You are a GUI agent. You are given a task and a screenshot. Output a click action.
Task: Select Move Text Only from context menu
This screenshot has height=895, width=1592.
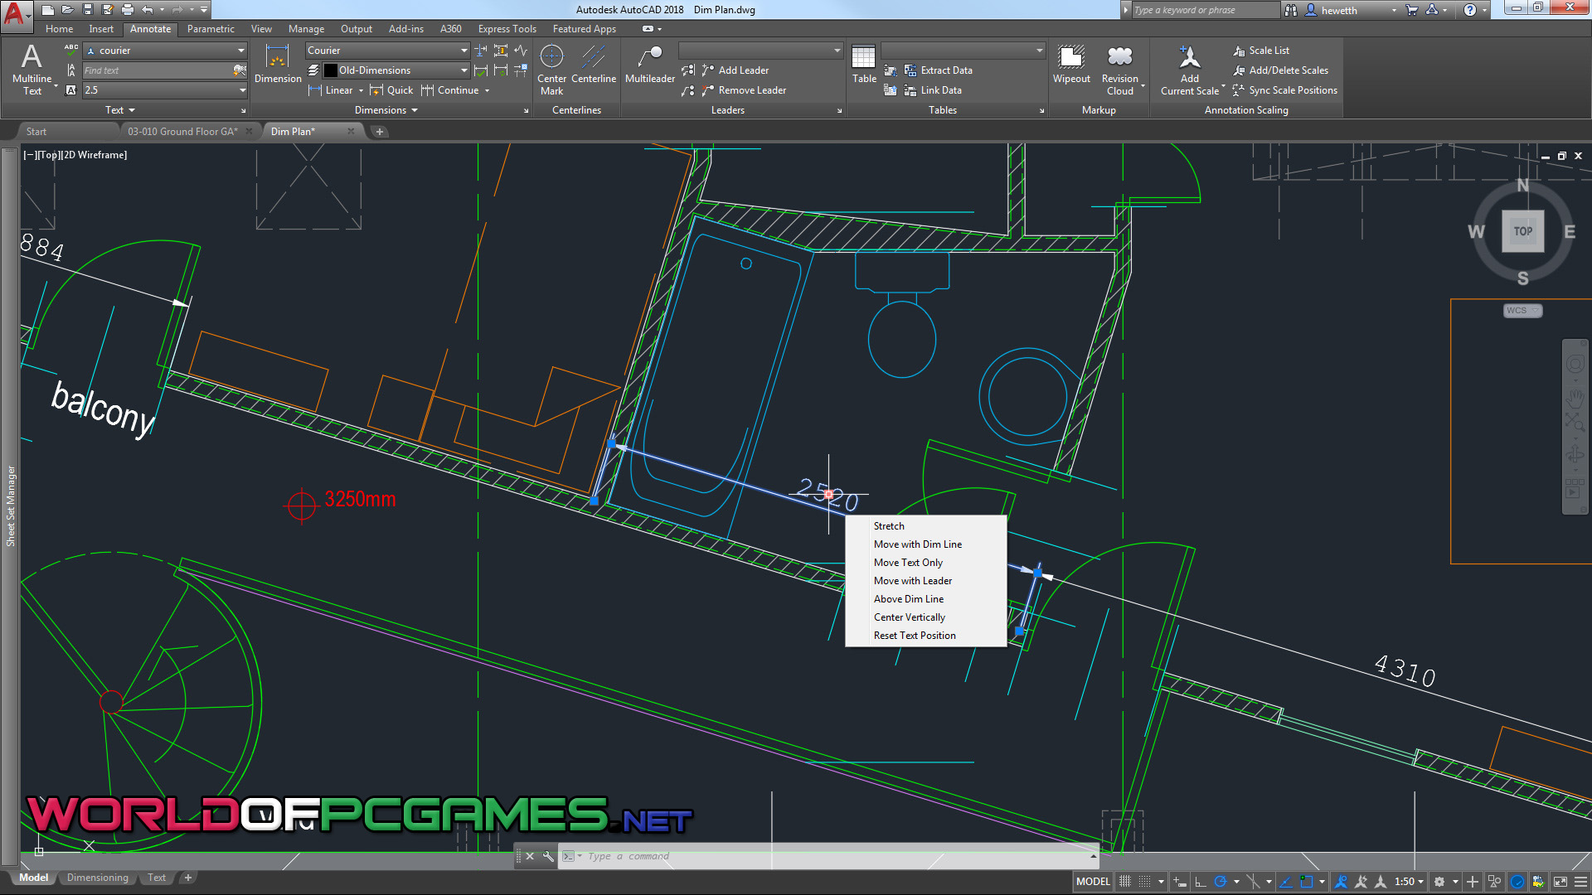[x=908, y=562]
